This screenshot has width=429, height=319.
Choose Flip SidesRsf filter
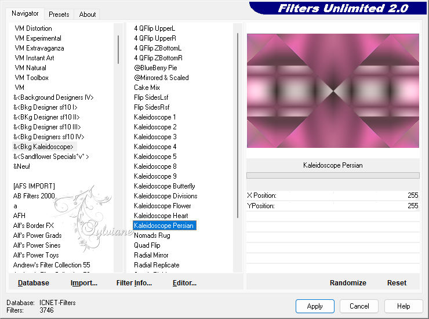pos(152,107)
